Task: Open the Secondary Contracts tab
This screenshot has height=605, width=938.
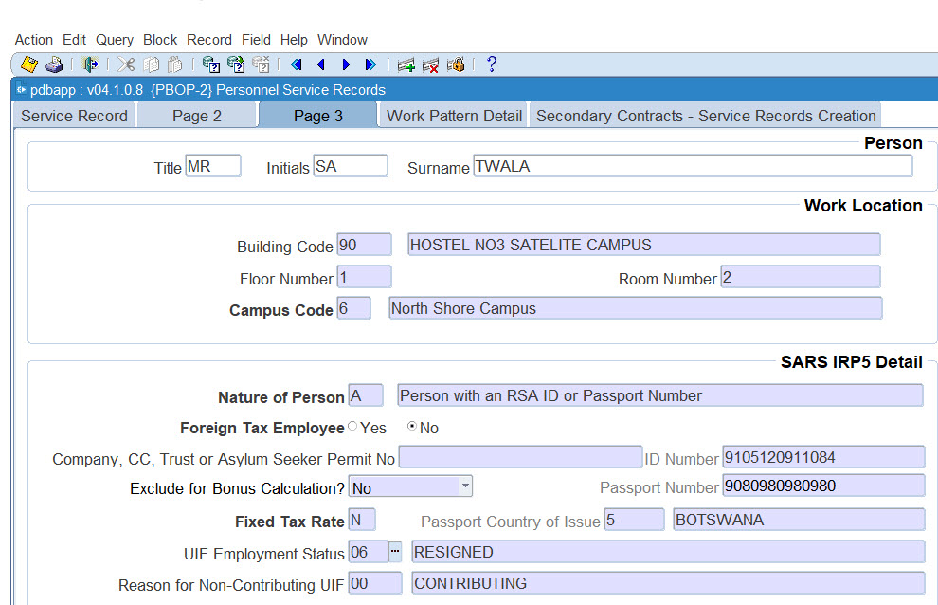Action: pyautogui.click(x=706, y=116)
